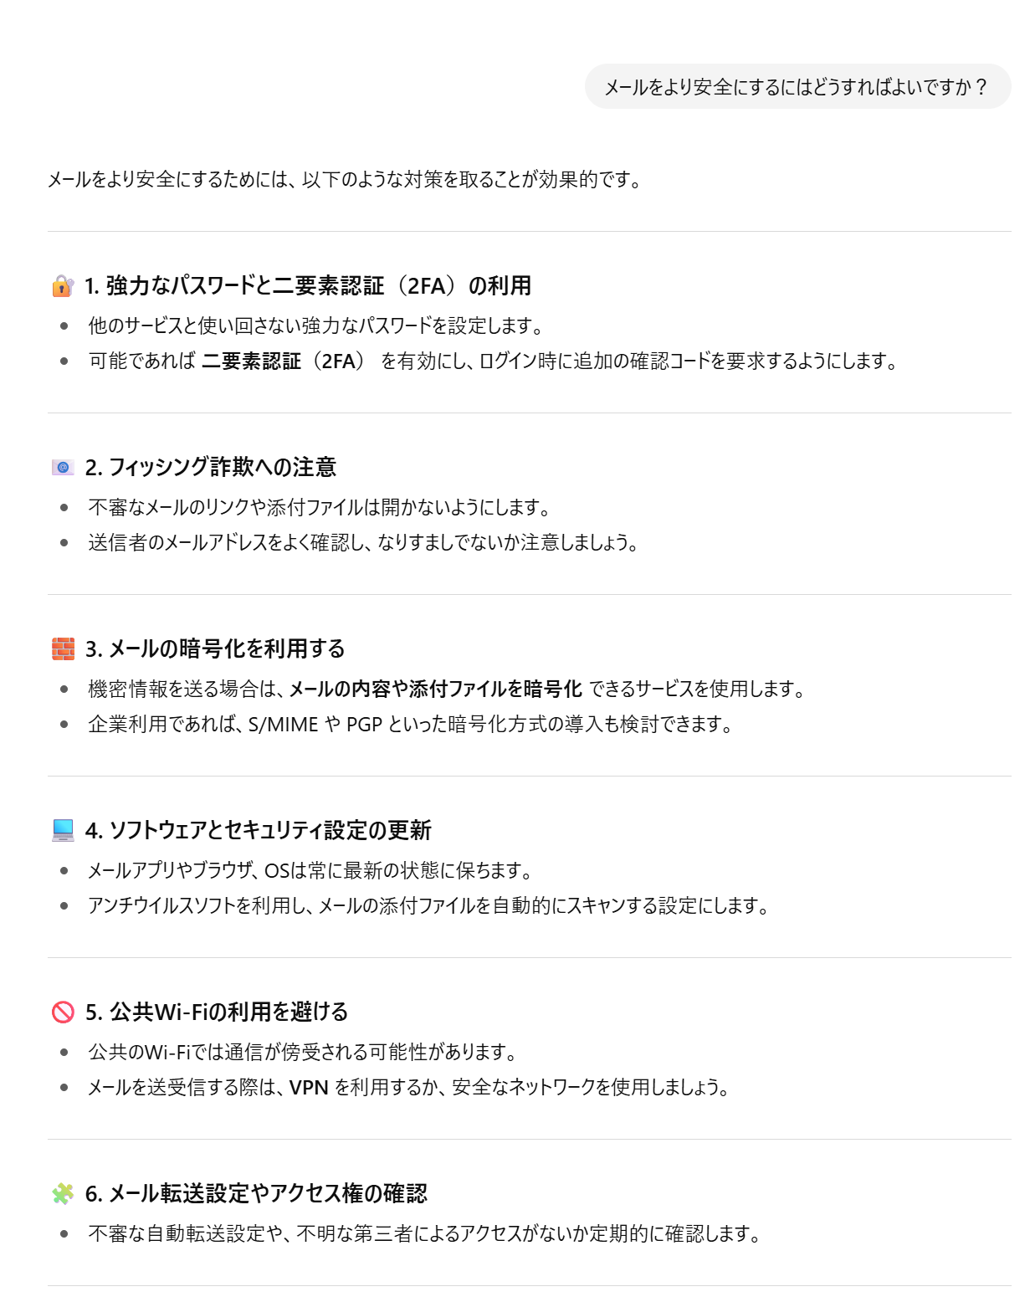1030x1302 pixels.
Task: Click the user message bubble at top
Action: tap(797, 87)
